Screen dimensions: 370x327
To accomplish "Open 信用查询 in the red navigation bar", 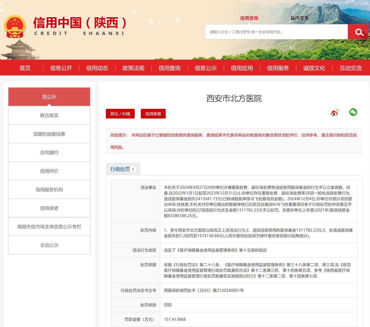I will [x=170, y=68].
